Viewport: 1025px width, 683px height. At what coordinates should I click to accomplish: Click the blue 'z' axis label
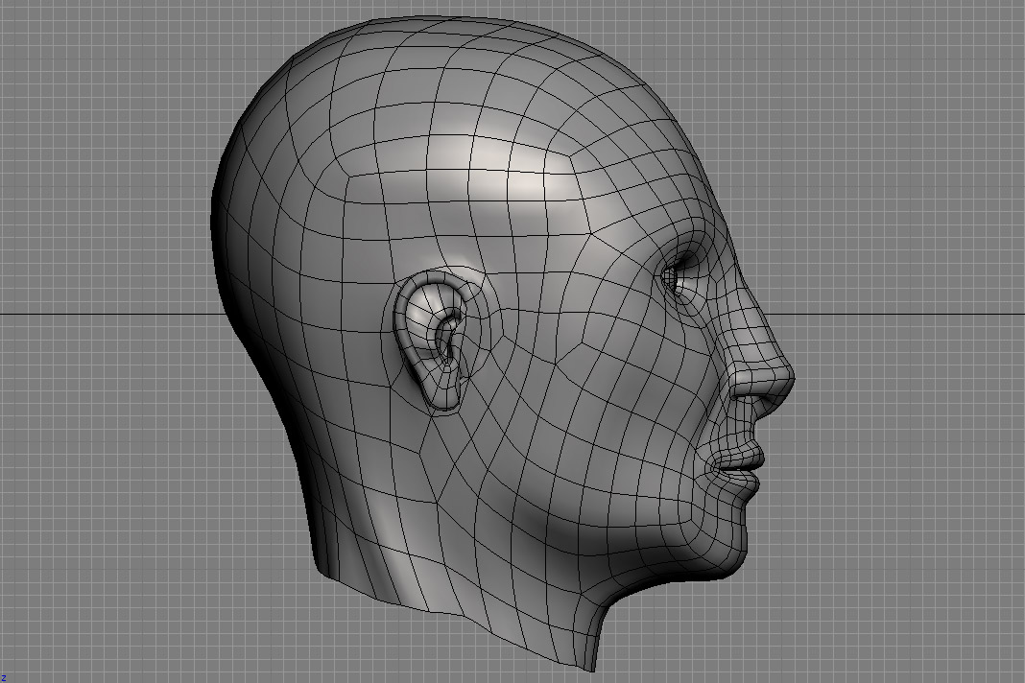pyautogui.click(x=3, y=678)
